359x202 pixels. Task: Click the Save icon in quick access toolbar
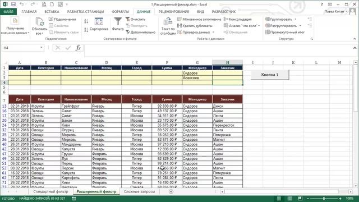[13, 4]
